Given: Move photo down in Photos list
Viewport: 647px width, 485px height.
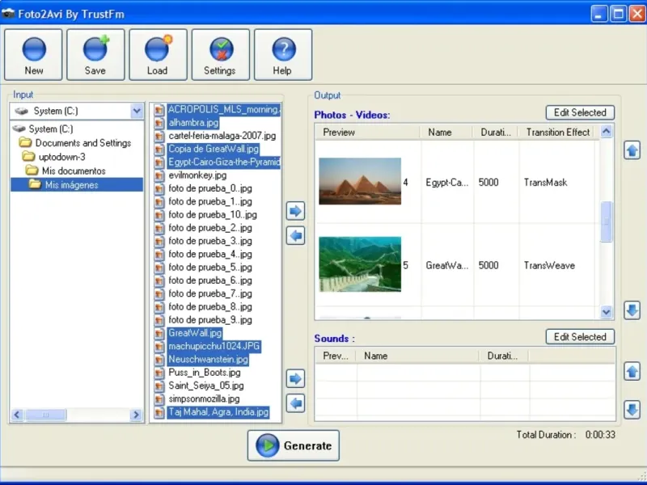Looking at the screenshot, I should point(632,310).
